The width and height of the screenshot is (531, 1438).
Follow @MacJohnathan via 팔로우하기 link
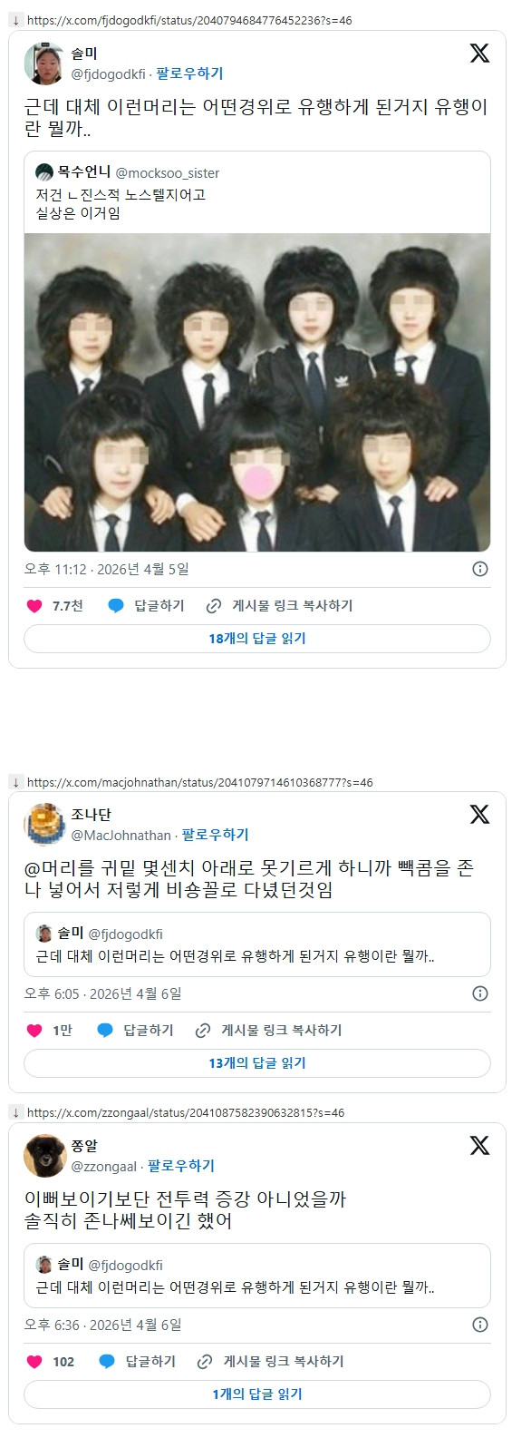215,835
